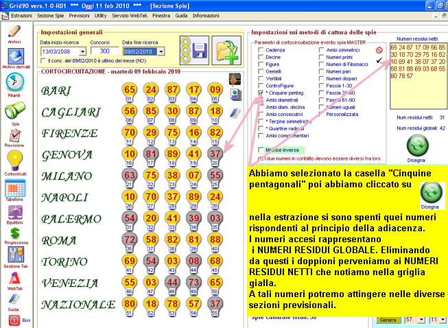This screenshot has width=448, height=328.
Task: Open the Utility menu
Action: coord(101,16)
